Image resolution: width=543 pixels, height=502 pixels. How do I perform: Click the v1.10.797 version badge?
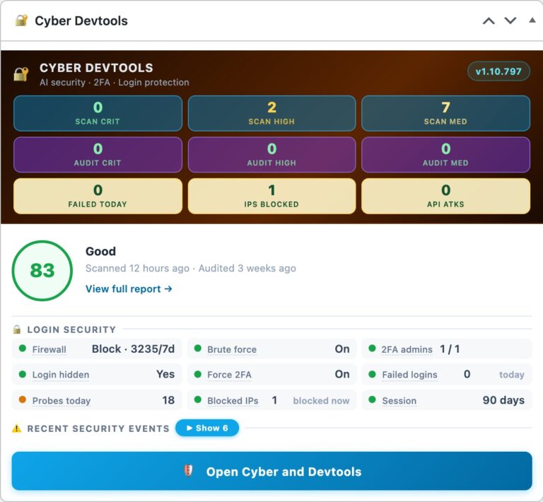click(x=498, y=71)
